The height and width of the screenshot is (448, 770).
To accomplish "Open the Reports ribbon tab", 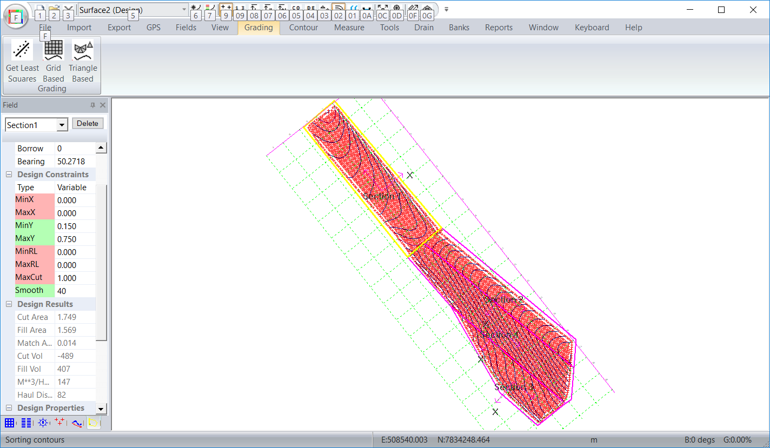I will [x=499, y=28].
